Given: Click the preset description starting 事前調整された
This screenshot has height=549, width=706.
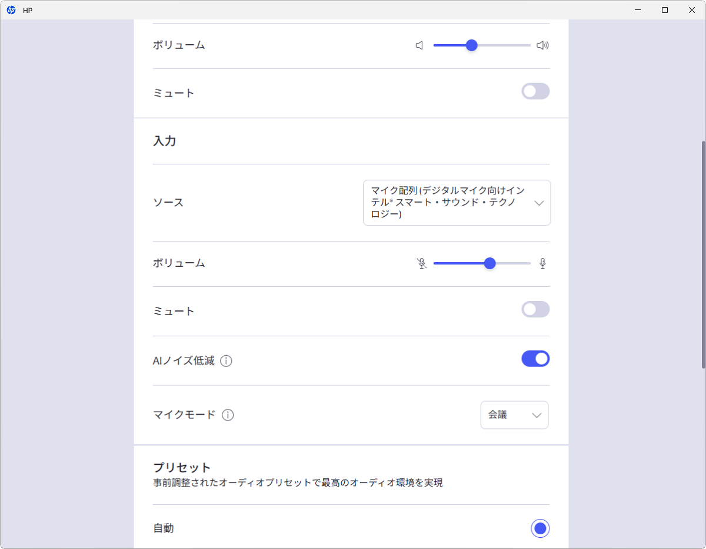Looking at the screenshot, I should tap(298, 483).
